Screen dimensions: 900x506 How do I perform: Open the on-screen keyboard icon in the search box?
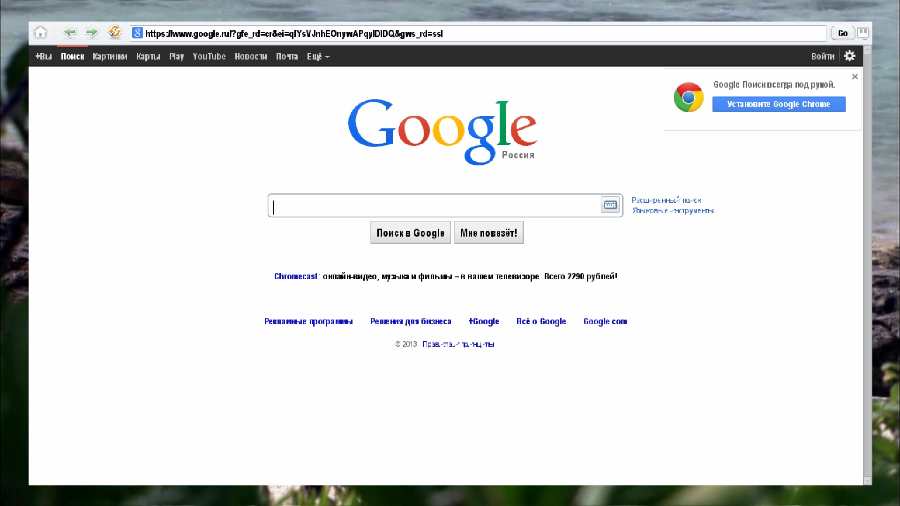(610, 205)
